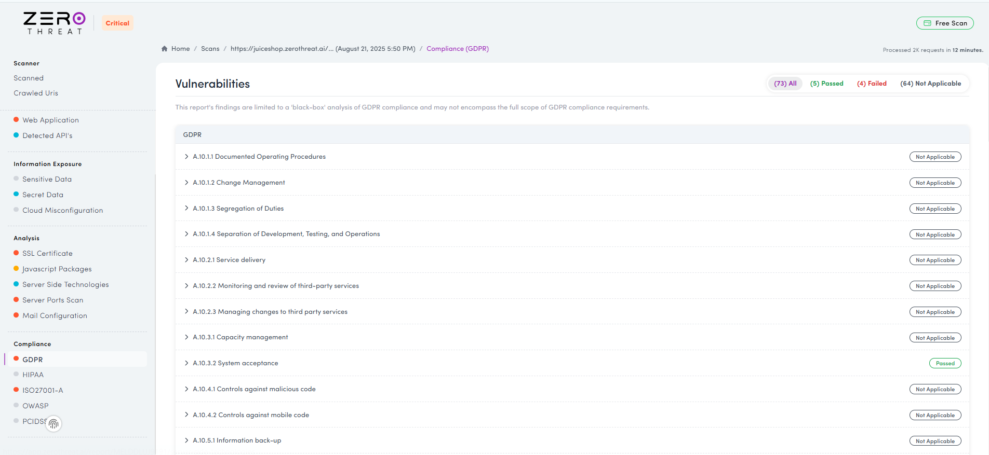Click the blue dot beside Detected API's
The height and width of the screenshot is (455, 989).
16,135
